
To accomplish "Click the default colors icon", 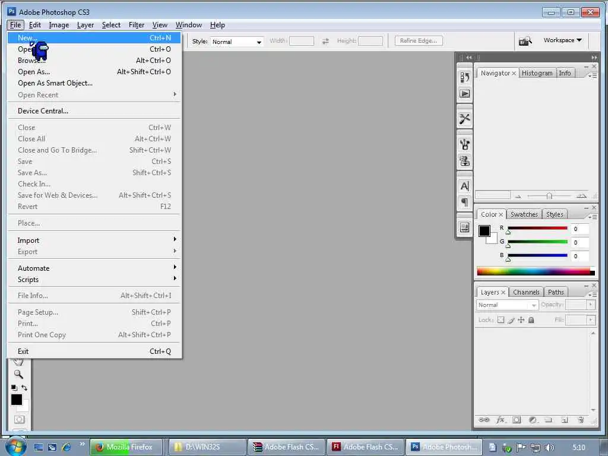I will [14, 387].
